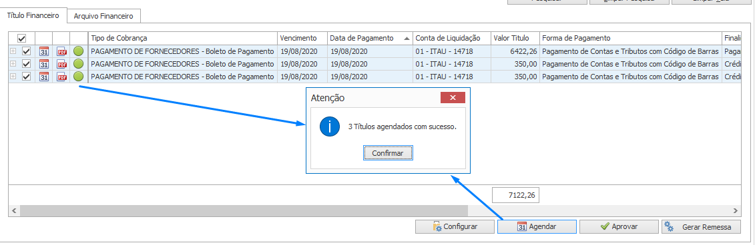Toggle the select-all checkbox in grid header
The width and height of the screenshot is (755, 245).
click(21, 38)
